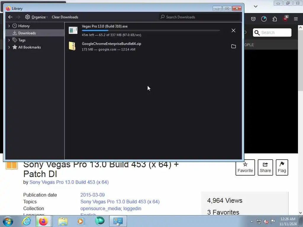The height and width of the screenshot is (227, 303).
Task: Click the Vegas Pro exe file icon
Action: pyautogui.click(x=73, y=30)
